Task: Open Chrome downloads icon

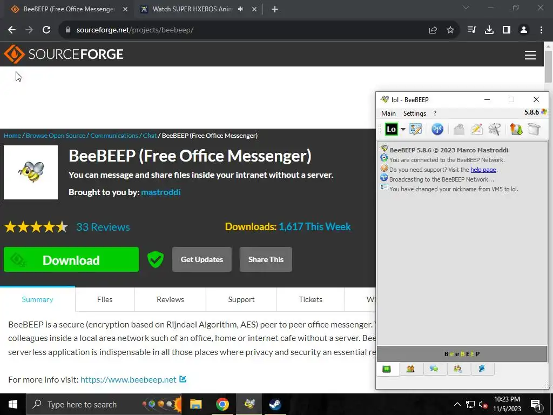Action: point(489,30)
